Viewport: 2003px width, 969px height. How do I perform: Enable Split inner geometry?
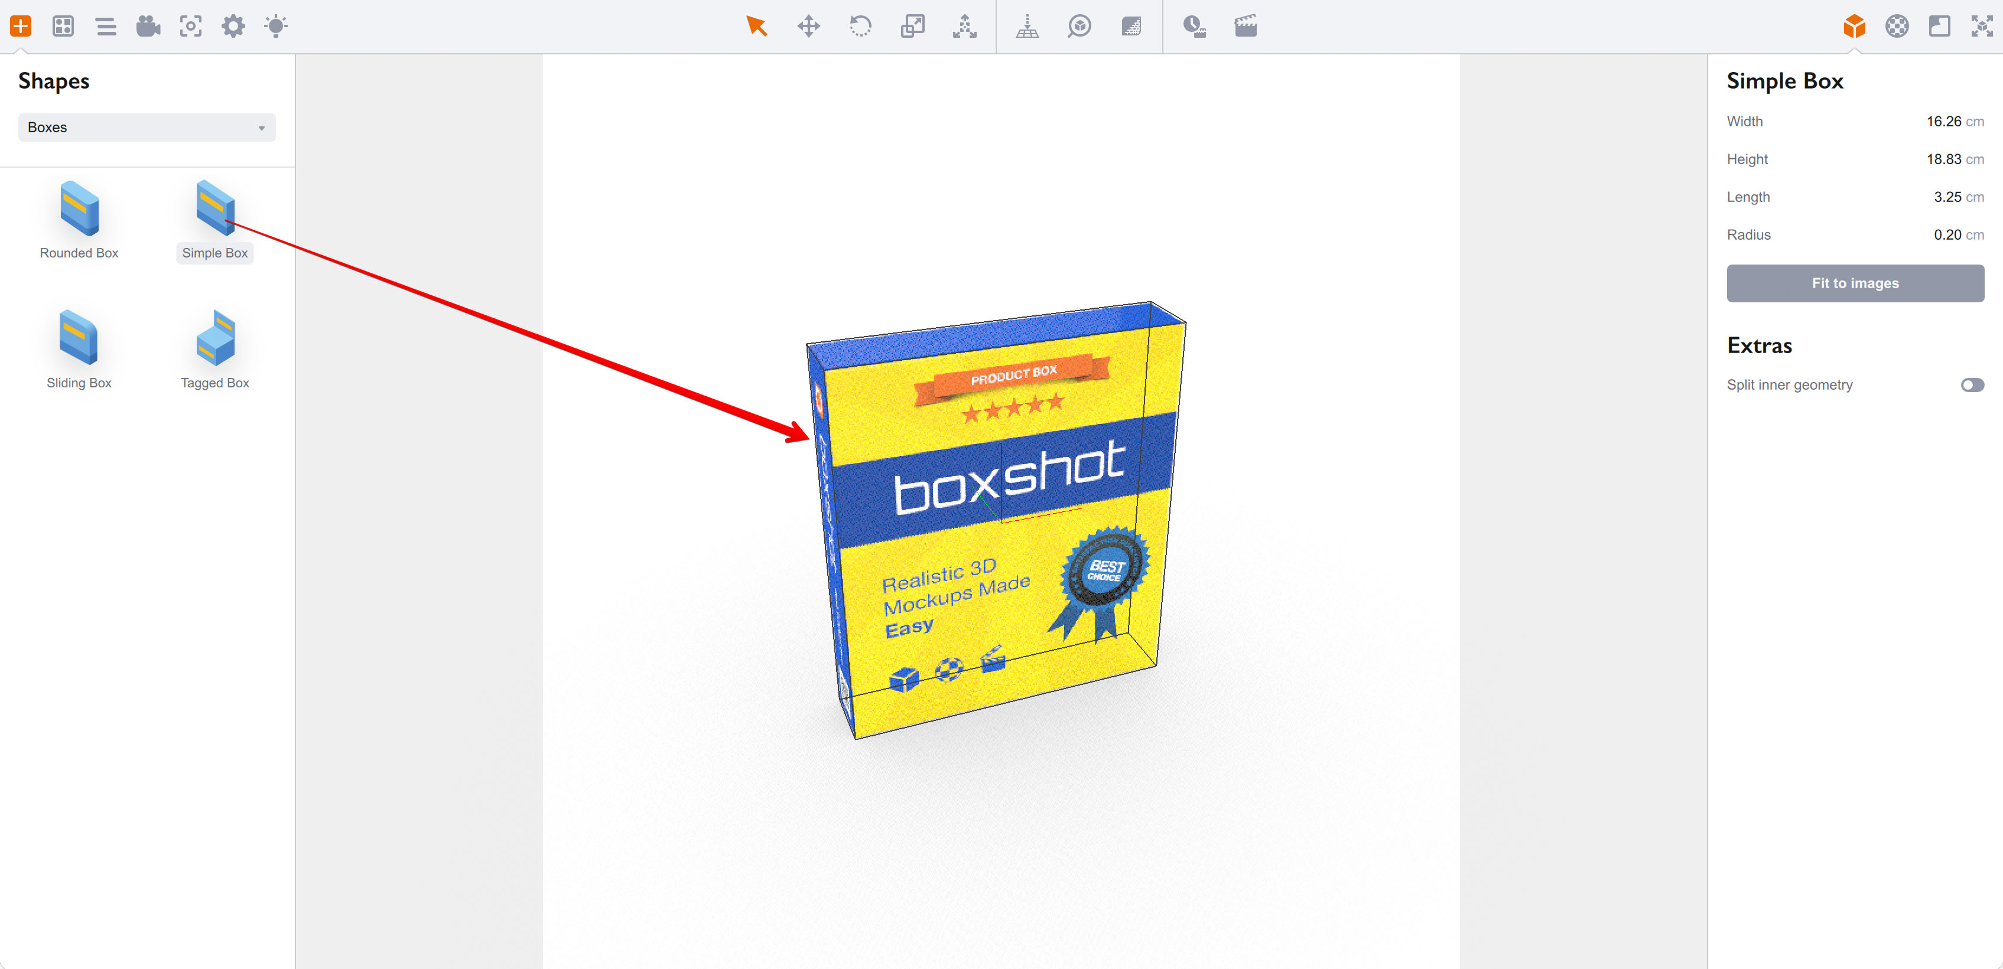pyautogui.click(x=1971, y=384)
